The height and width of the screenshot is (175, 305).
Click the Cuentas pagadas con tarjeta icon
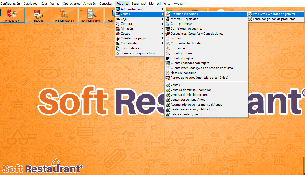168,63
